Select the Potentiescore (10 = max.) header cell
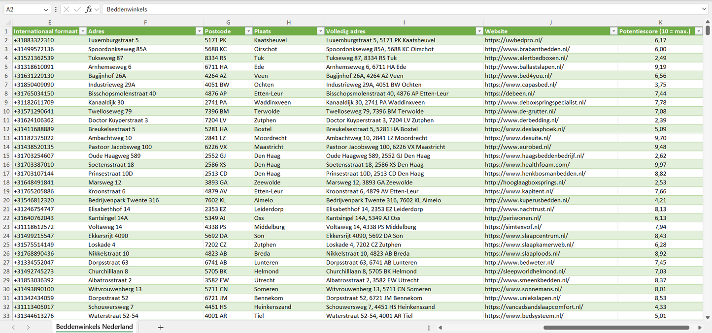712x333 pixels. click(661, 31)
